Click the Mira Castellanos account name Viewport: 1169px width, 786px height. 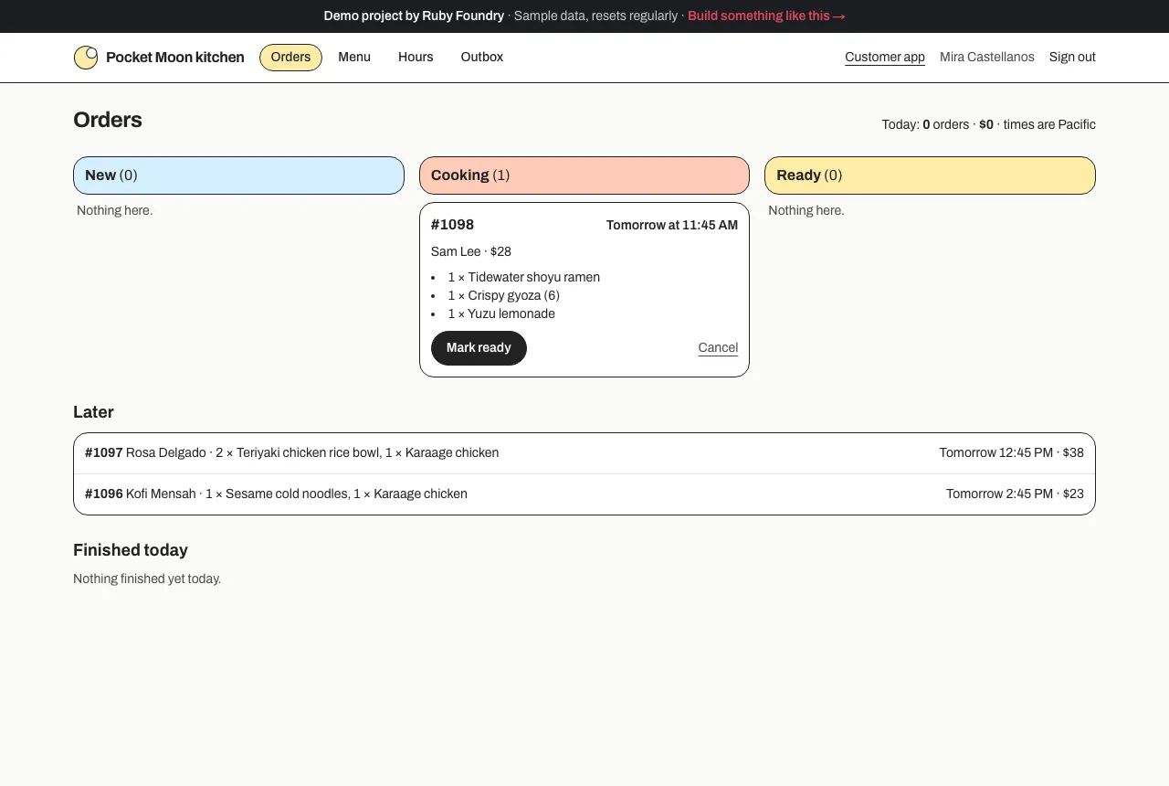point(987,58)
